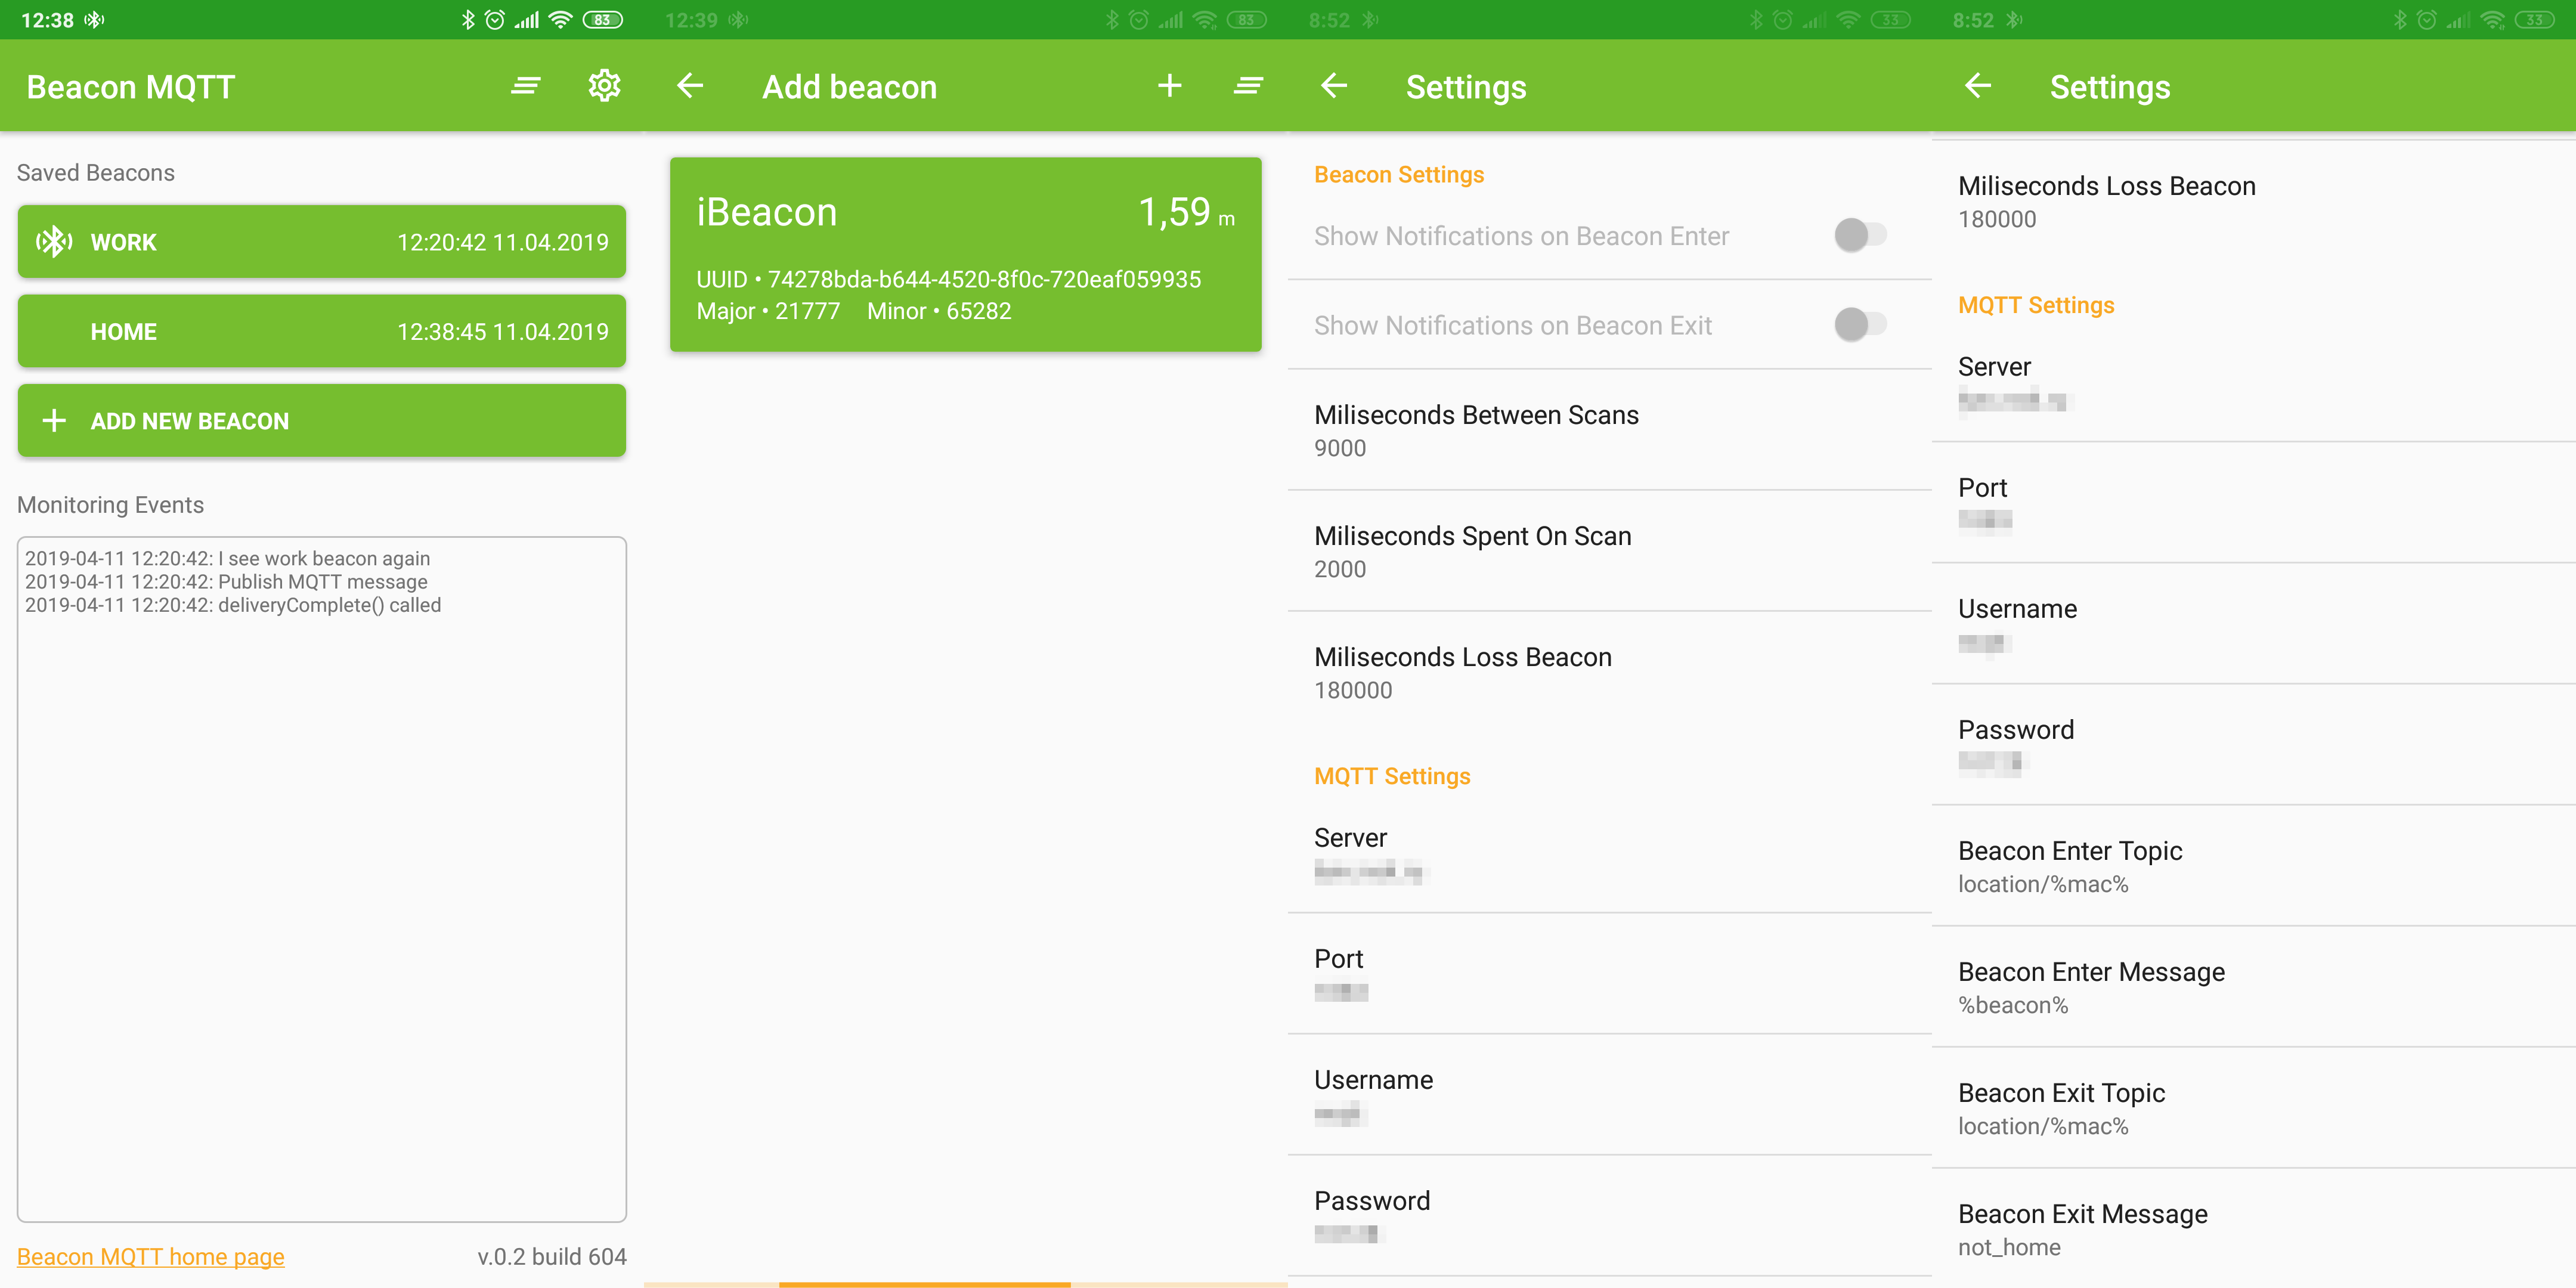The image size is (2576, 1288).
Task: Click the log menu icon in Beacon MQTT header
Action: (x=526, y=86)
